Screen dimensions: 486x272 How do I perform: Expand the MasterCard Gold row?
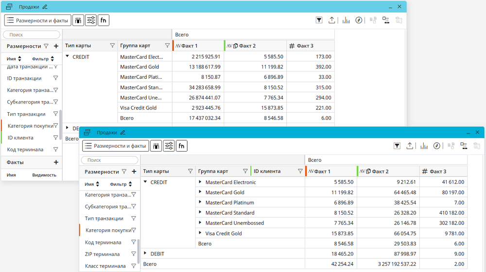(200, 192)
